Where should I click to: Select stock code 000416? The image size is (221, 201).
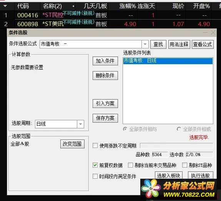pos(28,15)
